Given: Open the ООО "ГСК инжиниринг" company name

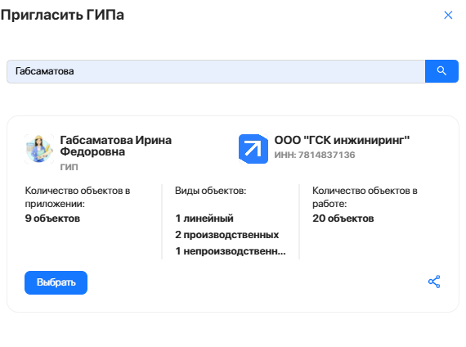Looking at the screenshot, I should pyautogui.click(x=342, y=140).
